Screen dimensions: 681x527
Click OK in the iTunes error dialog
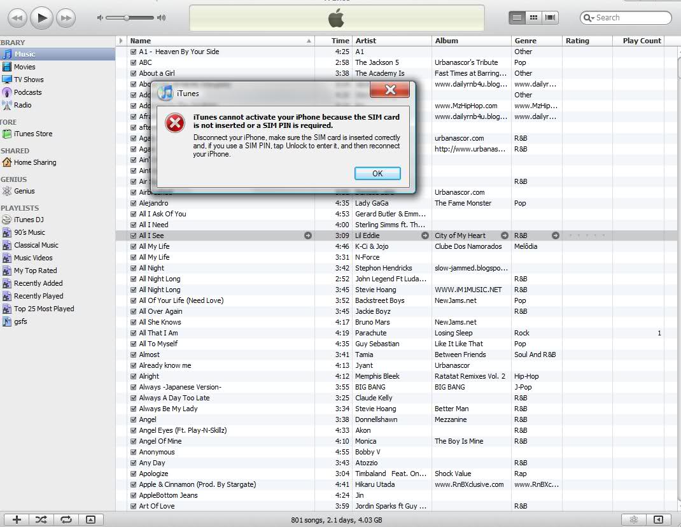point(377,173)
